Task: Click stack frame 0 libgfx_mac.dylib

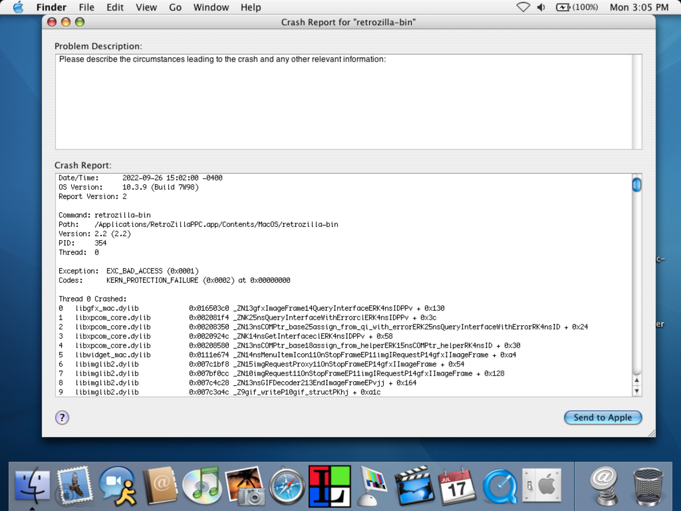Action: pyautogui.click(x=252, y=308)
